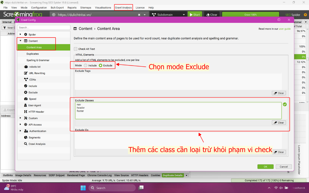This screenshot has height=193, width=309.
Task: Click the User-Agent icon
Action: coord(26,105)
